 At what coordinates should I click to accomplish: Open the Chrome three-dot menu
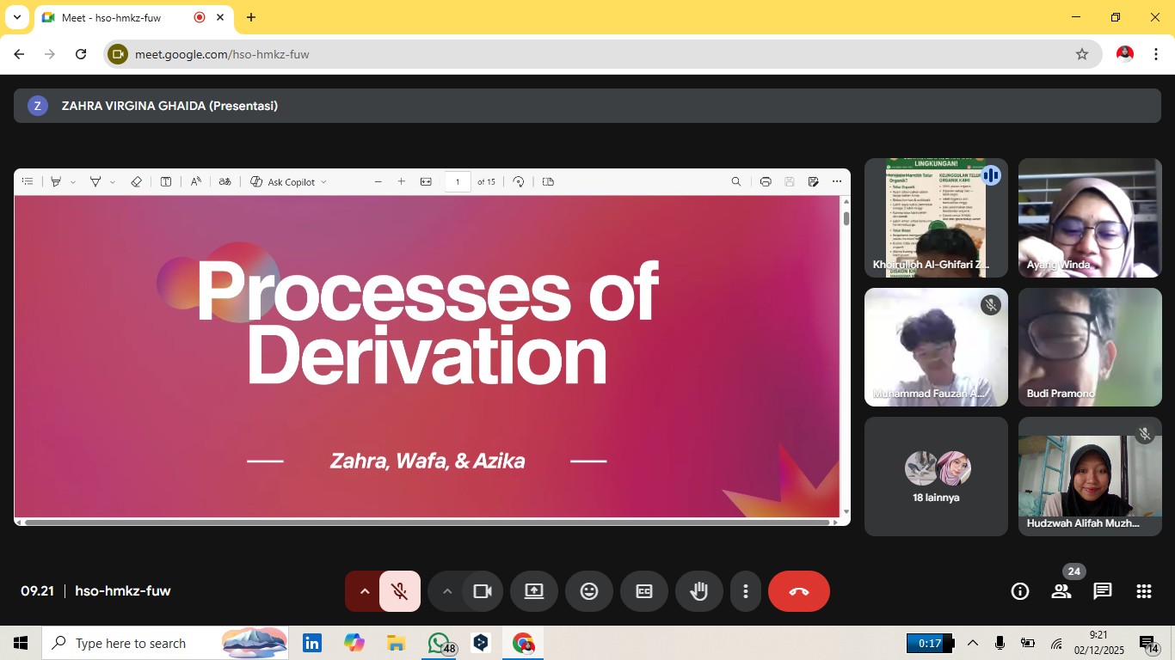(1156, 54)
